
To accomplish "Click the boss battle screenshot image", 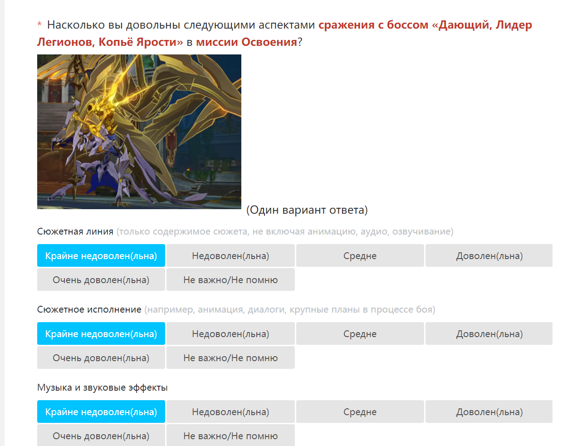I will pos(139,132).
